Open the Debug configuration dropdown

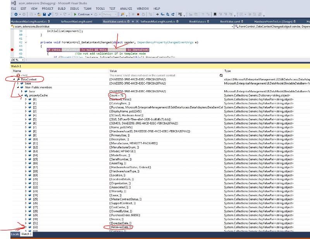pyautogui.click(x=110, y=14)
